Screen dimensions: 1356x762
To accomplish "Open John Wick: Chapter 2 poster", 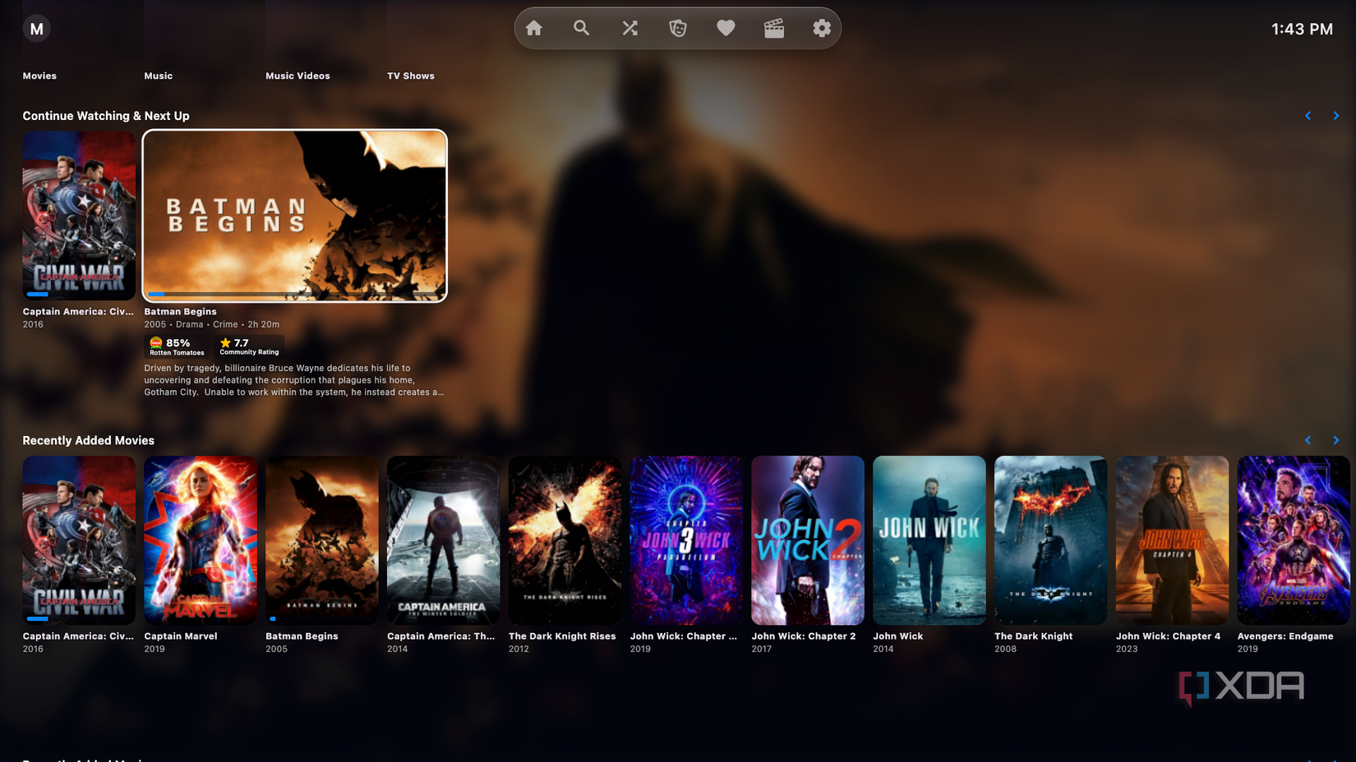I will pos(808,540).
